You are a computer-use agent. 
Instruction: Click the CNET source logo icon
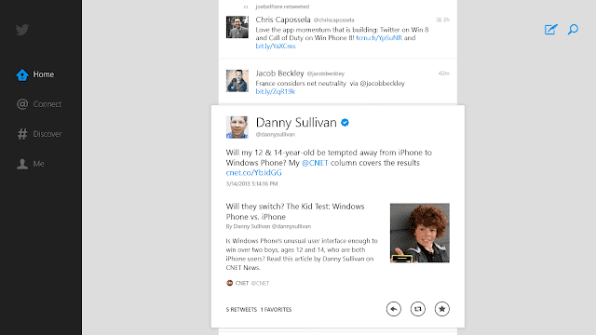tap(230, 283)
